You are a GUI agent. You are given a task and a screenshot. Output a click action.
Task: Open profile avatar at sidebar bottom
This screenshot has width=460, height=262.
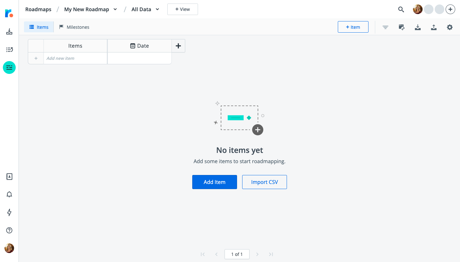9,248
